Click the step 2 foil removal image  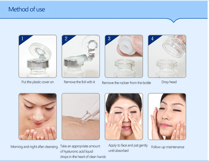(x=81, y=56)
